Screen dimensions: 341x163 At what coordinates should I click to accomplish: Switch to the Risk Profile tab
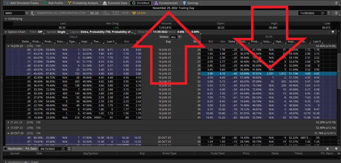point(54,3)
